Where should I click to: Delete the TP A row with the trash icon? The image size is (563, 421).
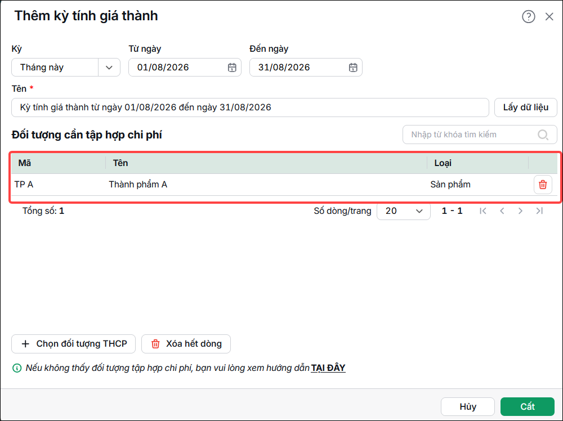pyautogui.click(x=543, y=185)
